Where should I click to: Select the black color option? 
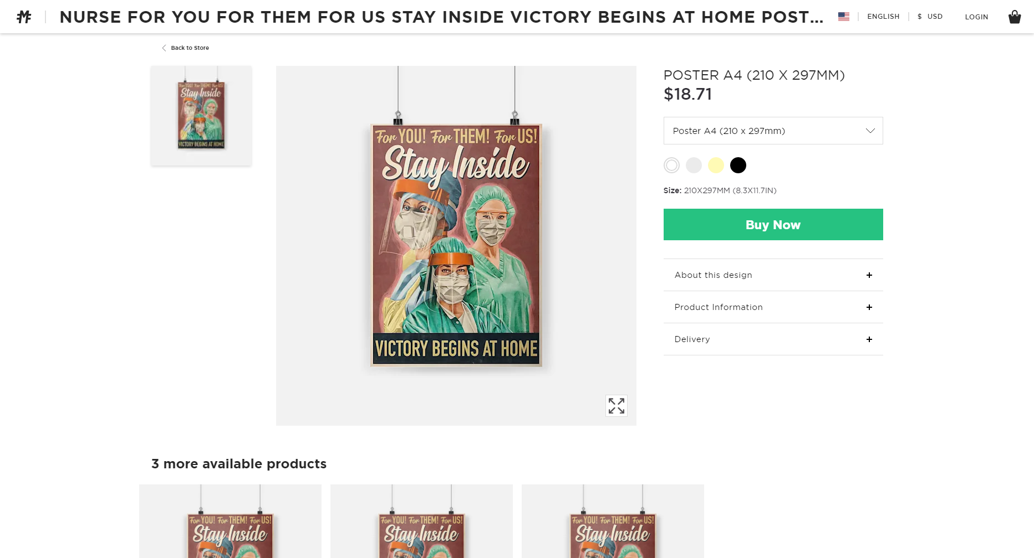point(738,166)
